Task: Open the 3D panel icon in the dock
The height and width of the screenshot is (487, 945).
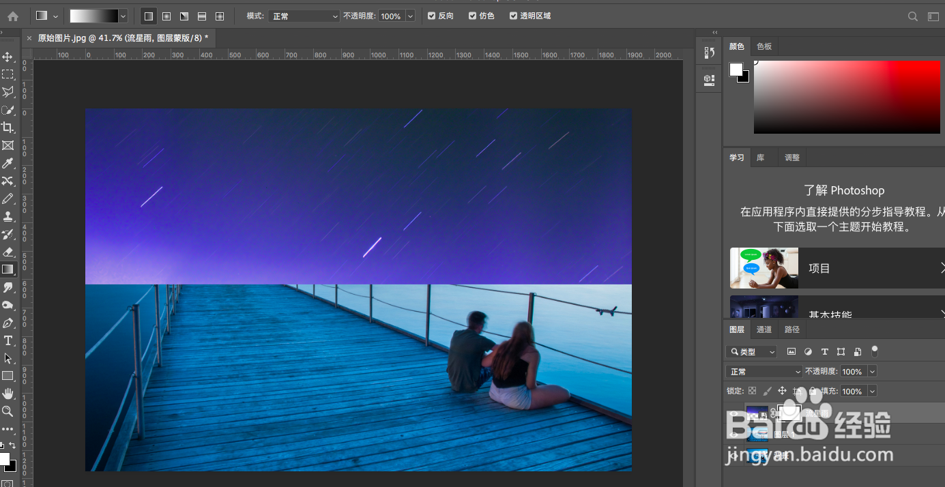Action: click(x=710, y=79)
